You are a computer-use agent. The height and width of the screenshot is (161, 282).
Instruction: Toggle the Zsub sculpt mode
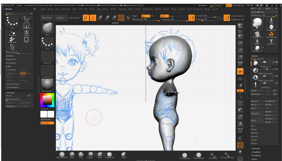click(x=172, y=16)
